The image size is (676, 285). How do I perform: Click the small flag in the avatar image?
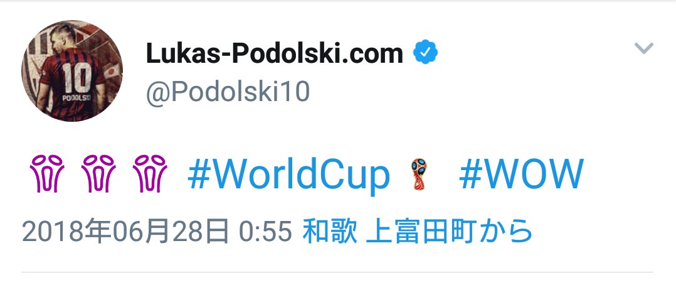click(x=111, y=70)
